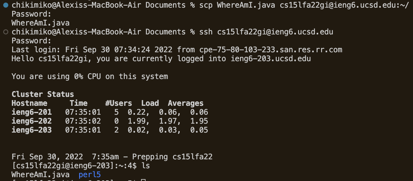This screenshot has height=181, width=413.
Task: Click the #Users column header
Action: (x=118, y=103)
